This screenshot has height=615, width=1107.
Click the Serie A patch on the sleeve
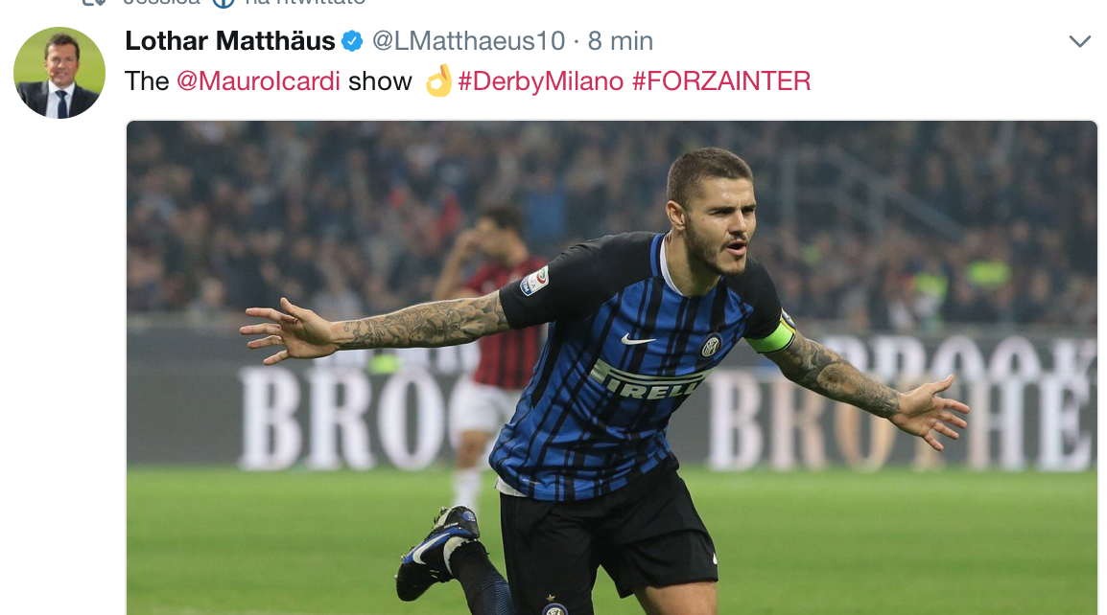coord(534,281)
